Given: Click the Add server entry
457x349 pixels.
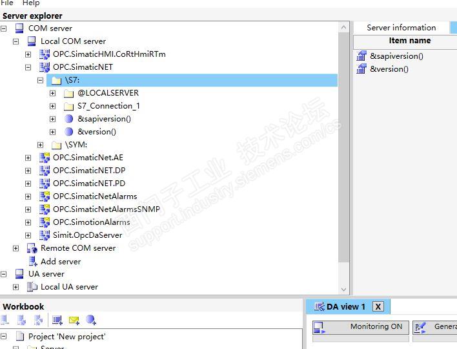Looking at the screenshot, I should 61,262.
